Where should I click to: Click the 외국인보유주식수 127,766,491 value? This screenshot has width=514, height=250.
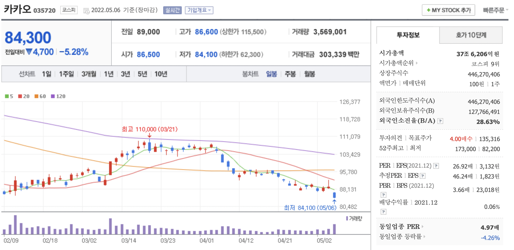pos(484,112)
